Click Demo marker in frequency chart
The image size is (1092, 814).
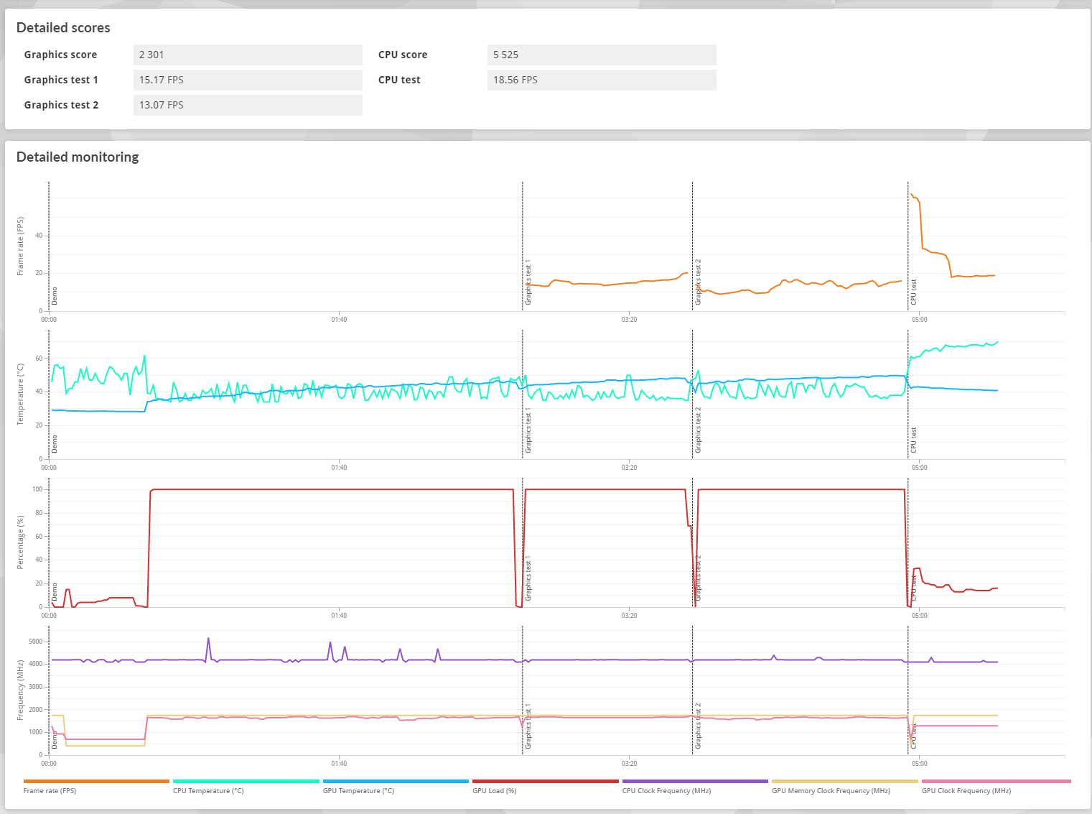point(55,740)
